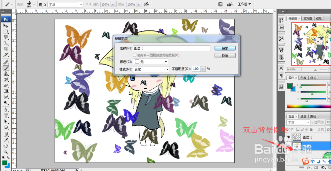Select the Pen tool
Screen dimensions: 331x171
tap(6, 109)
